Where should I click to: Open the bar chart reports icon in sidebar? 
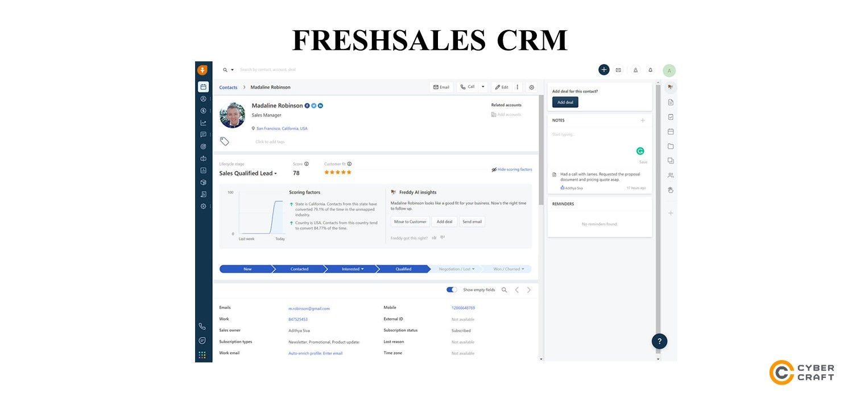(x=203, y=170)
